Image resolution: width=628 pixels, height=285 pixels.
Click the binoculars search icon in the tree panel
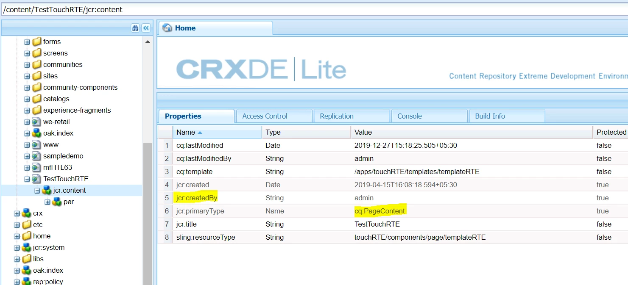pos(135,28)
